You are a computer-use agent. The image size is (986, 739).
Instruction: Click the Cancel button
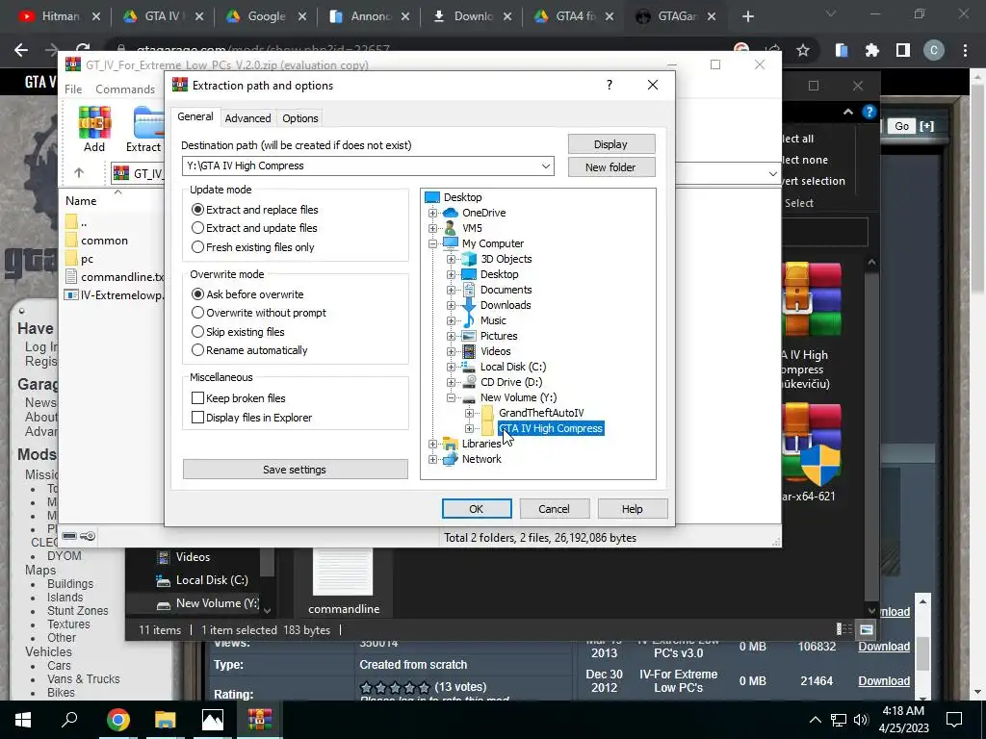coord(554,509)
